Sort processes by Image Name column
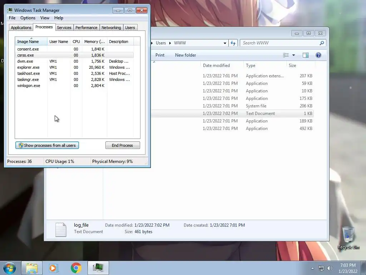Viewport: 366px width, 275px height. [31, 42]
